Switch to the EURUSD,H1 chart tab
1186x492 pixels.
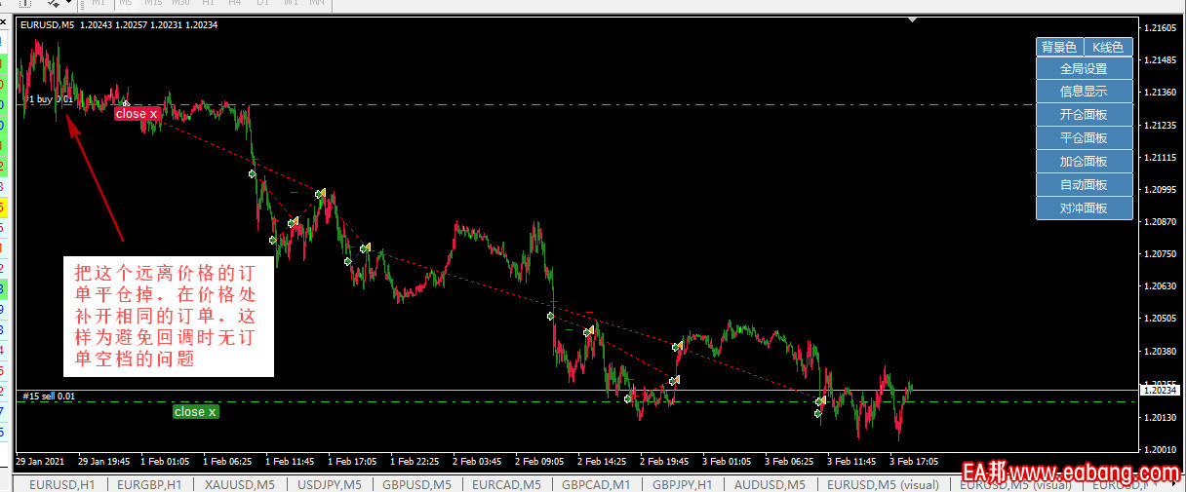(61, 484)
